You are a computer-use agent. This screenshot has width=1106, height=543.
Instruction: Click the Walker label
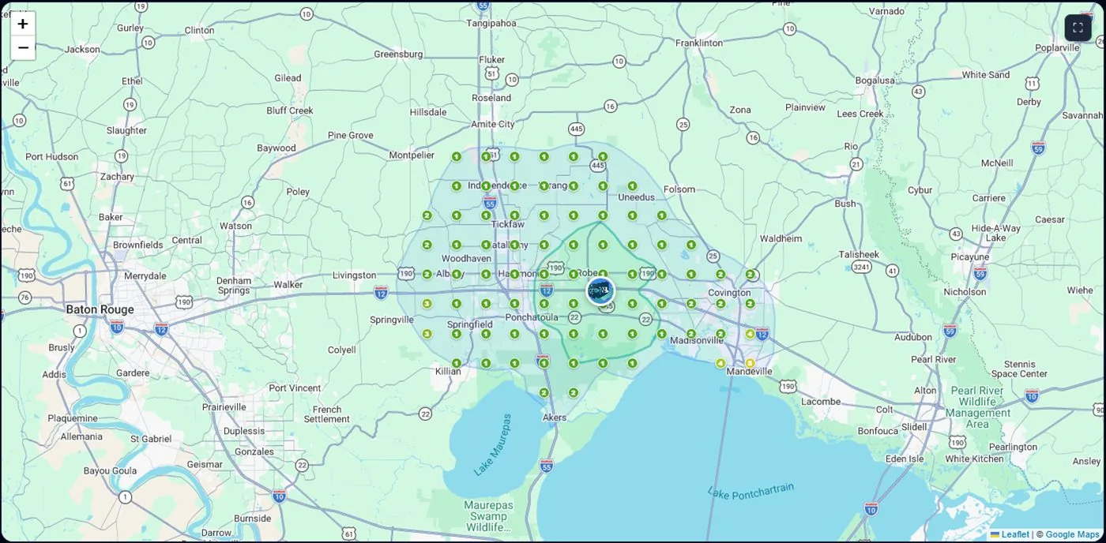point(288,284)
